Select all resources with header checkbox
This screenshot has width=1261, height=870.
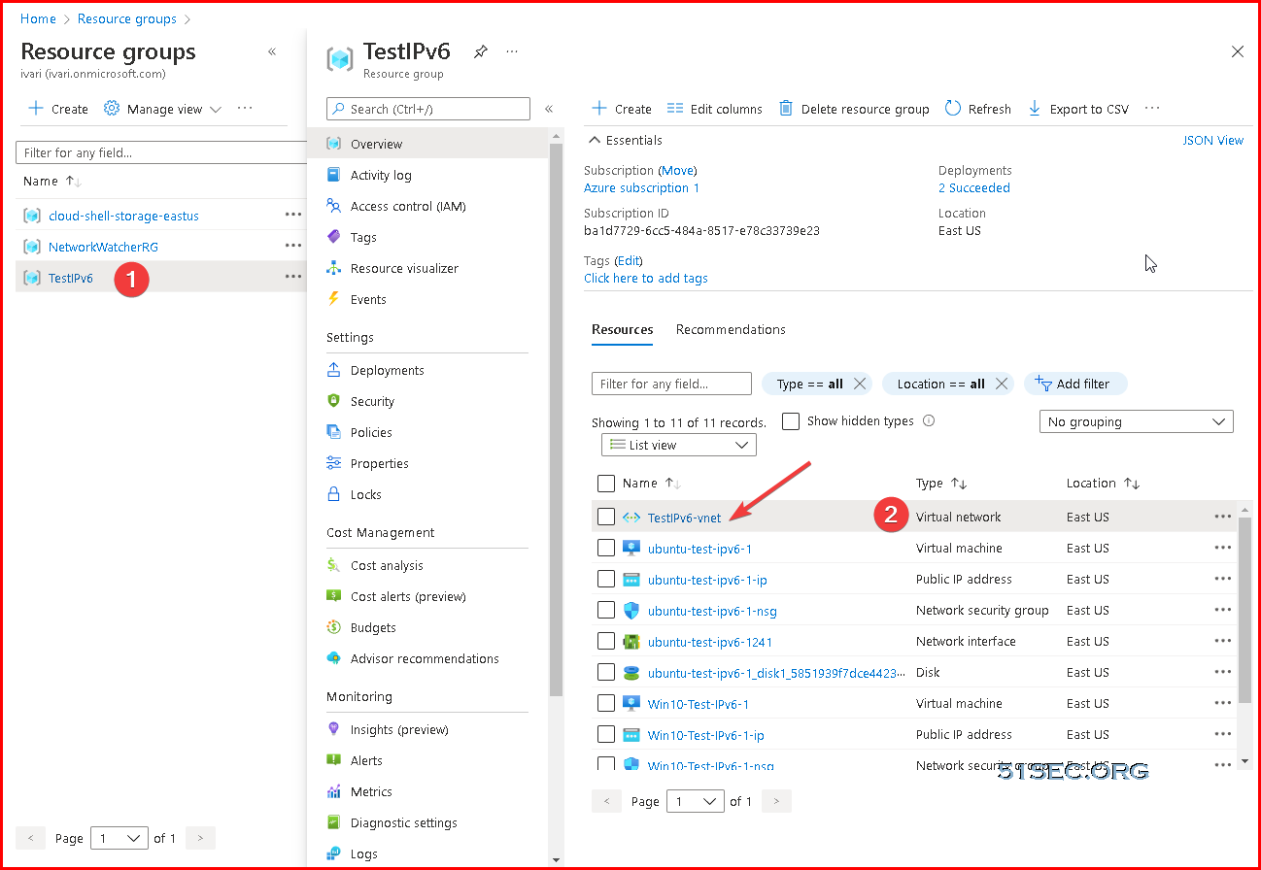click(x=606, y=484)
